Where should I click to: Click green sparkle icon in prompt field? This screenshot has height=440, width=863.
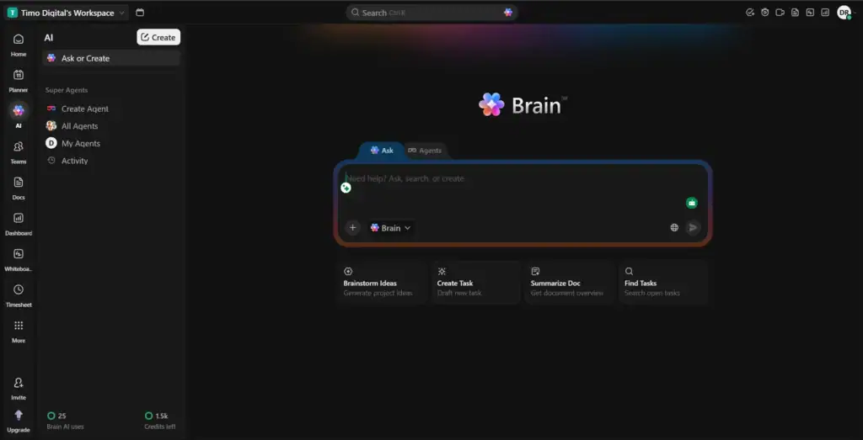[x=346, y=188]
